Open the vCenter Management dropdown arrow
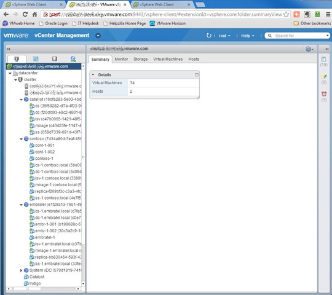332x295 pixels. (x=98, y=36)
